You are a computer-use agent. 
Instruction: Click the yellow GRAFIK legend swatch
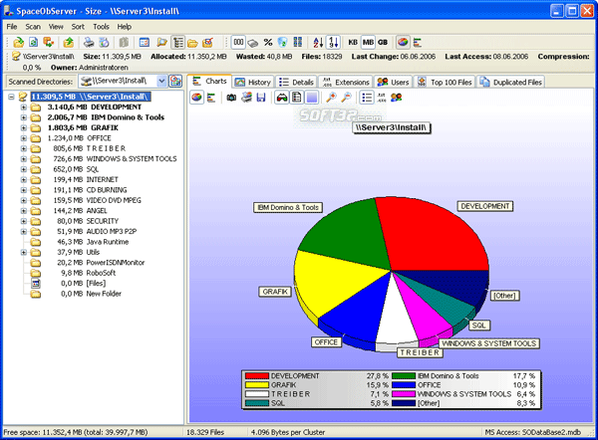point(257,385)
